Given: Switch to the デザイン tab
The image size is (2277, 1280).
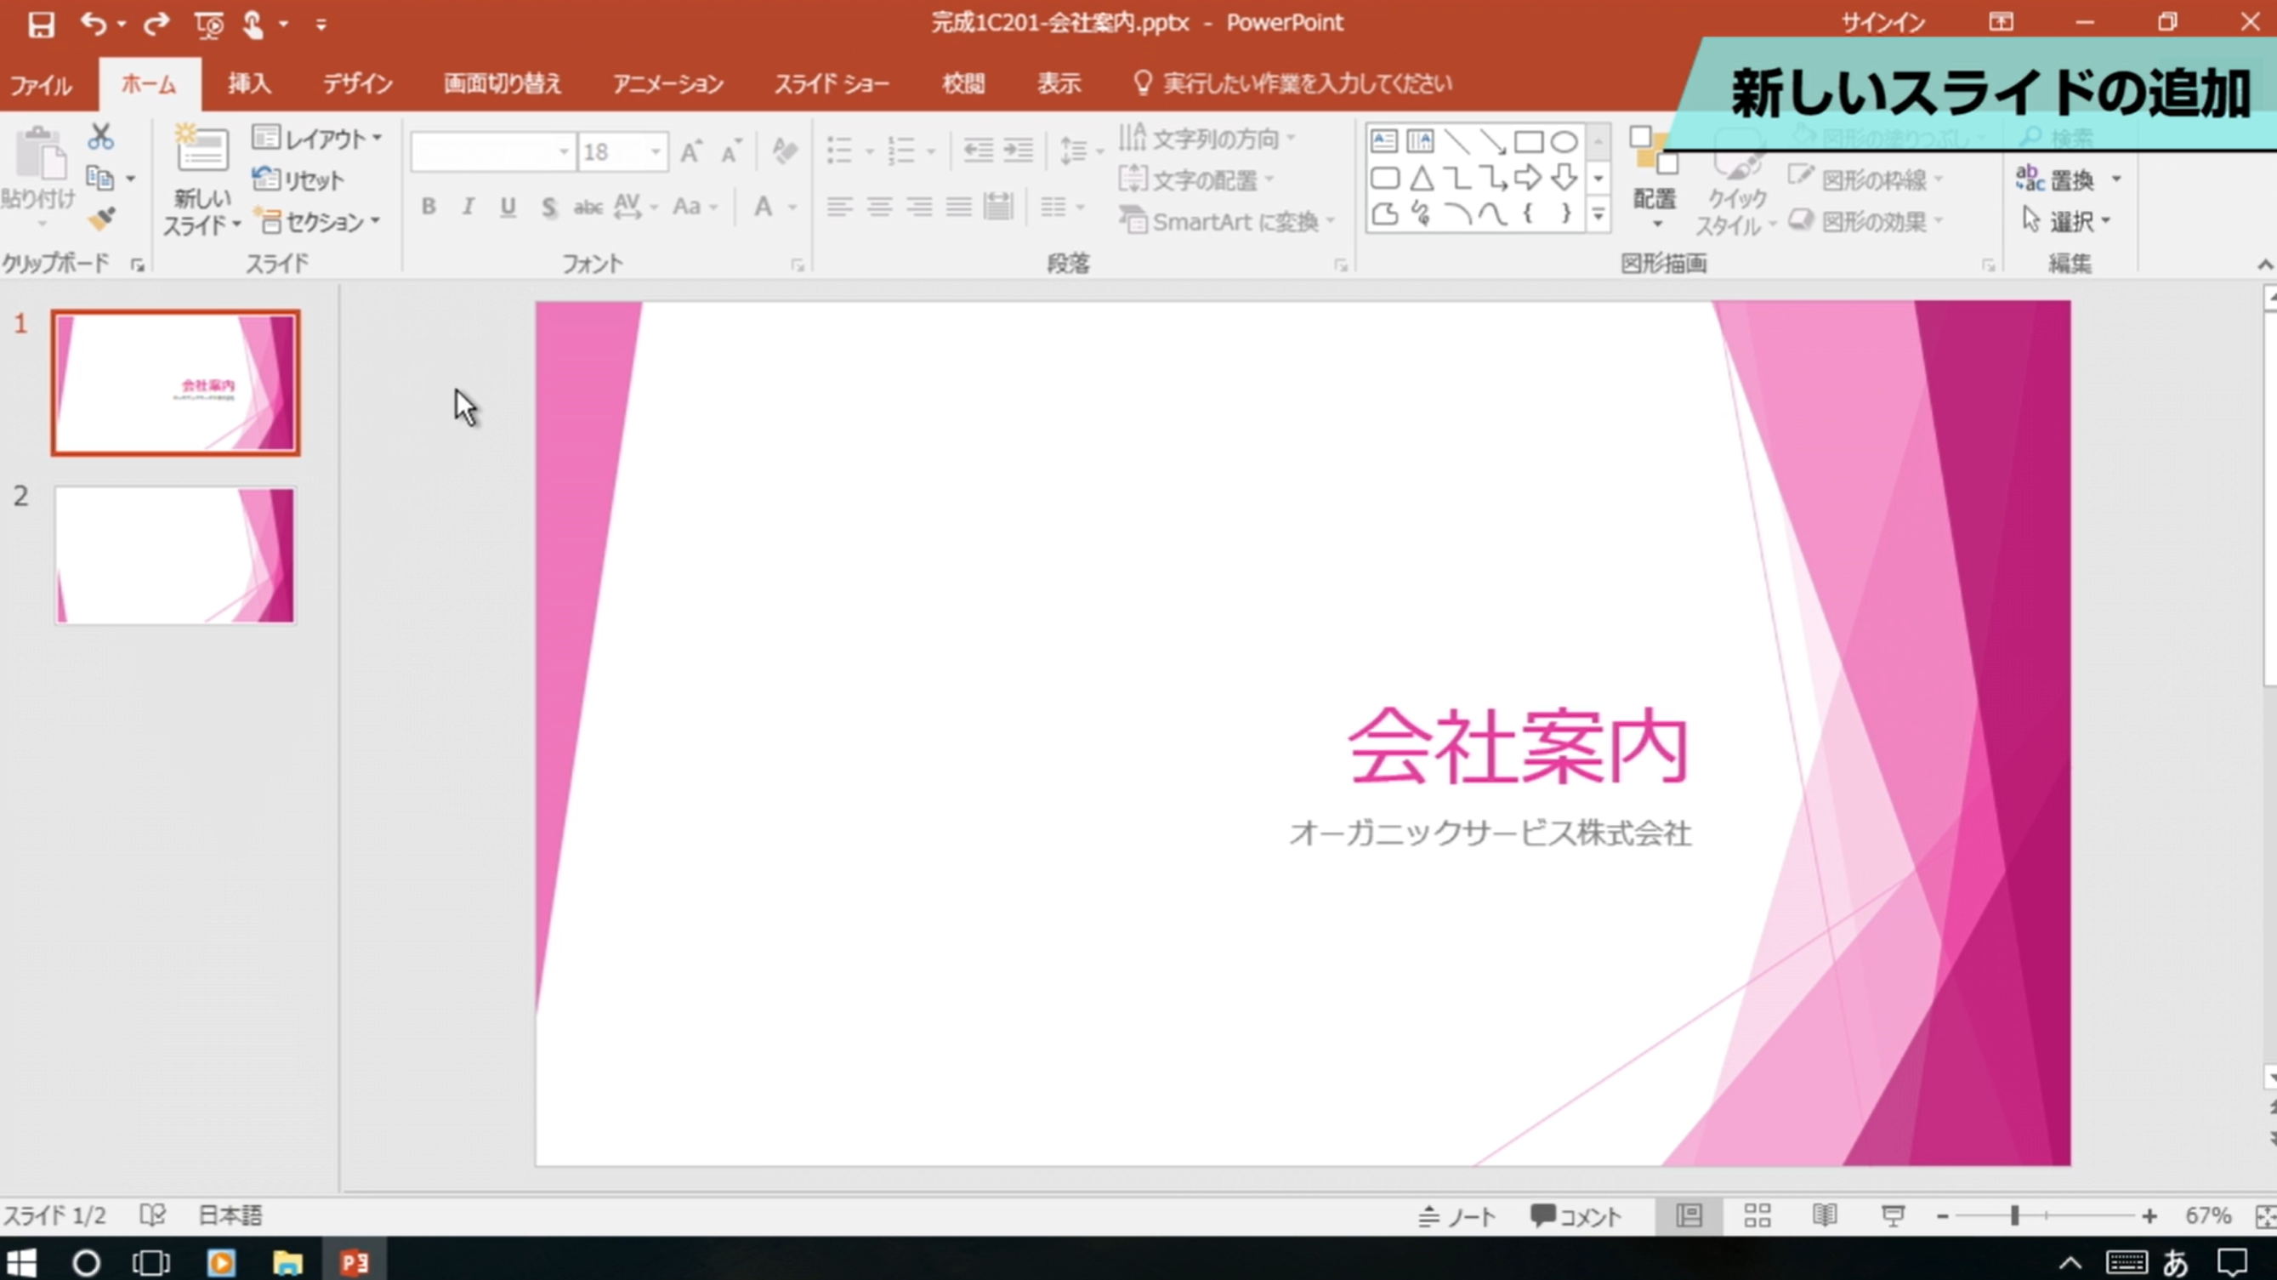Looking at the screenshot, I should (x=357, y=84).
